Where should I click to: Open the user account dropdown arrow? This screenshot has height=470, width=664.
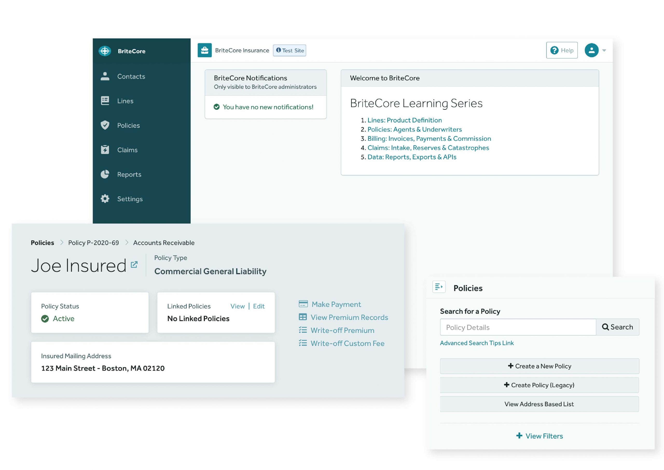[604, 50]
